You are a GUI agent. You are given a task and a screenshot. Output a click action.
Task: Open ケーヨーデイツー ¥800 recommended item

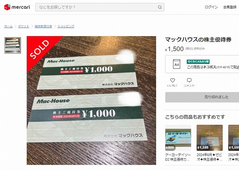[x=178, y=138]
